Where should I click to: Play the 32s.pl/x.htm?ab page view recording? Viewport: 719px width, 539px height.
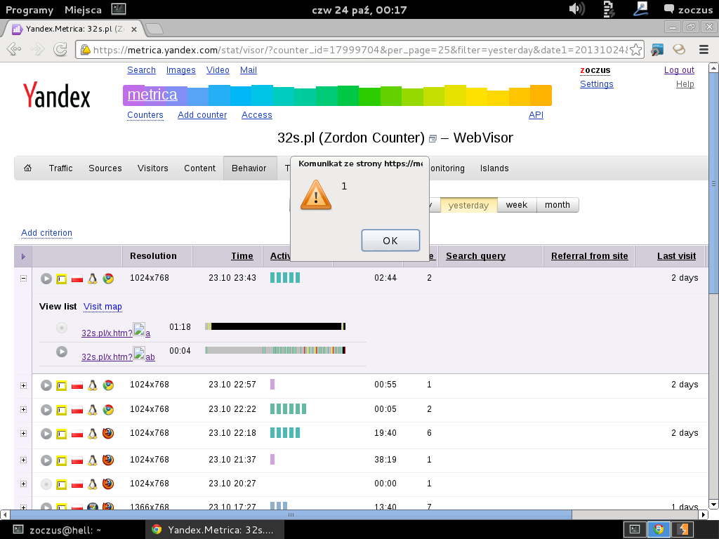(62, 352)
